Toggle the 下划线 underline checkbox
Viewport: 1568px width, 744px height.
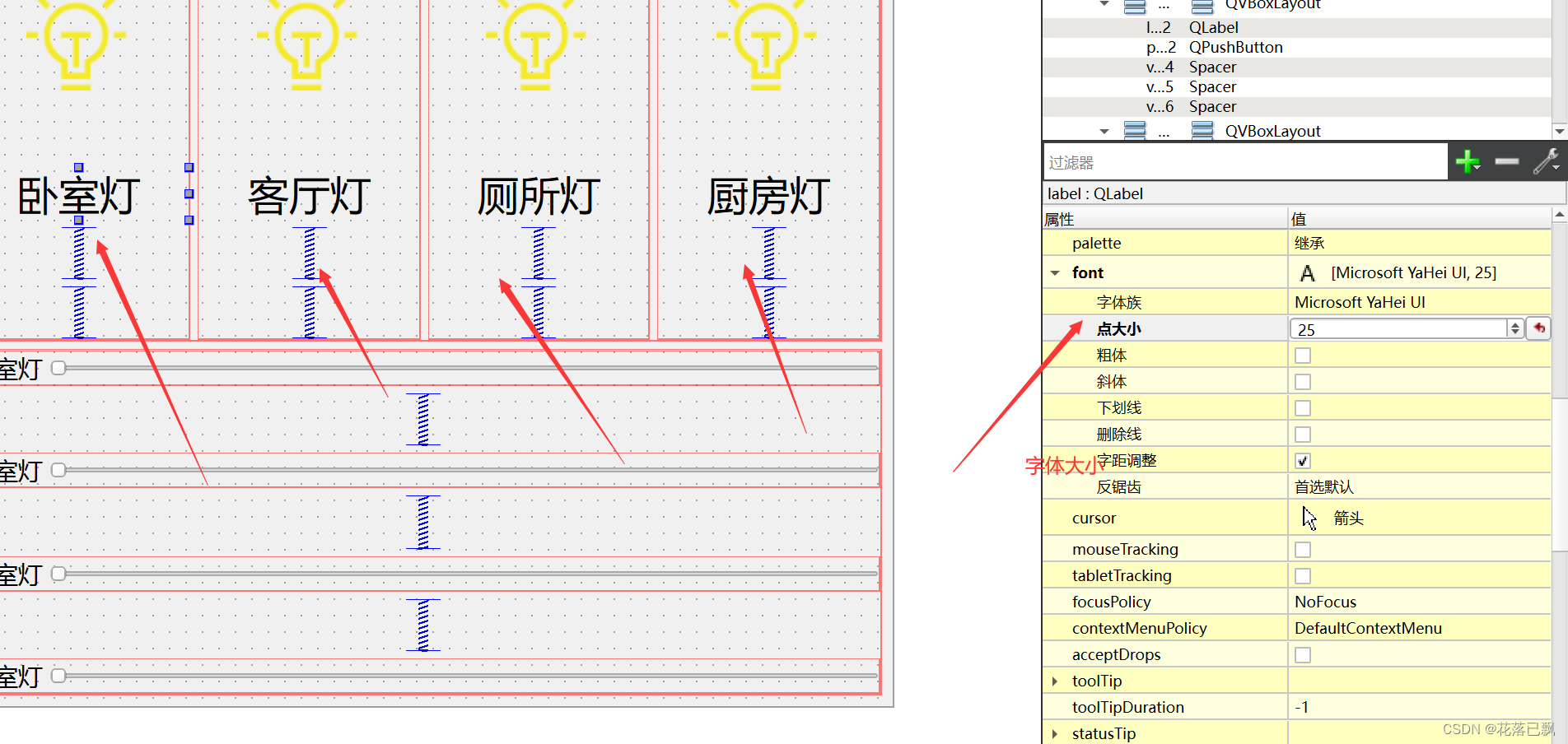(1303, 408)
